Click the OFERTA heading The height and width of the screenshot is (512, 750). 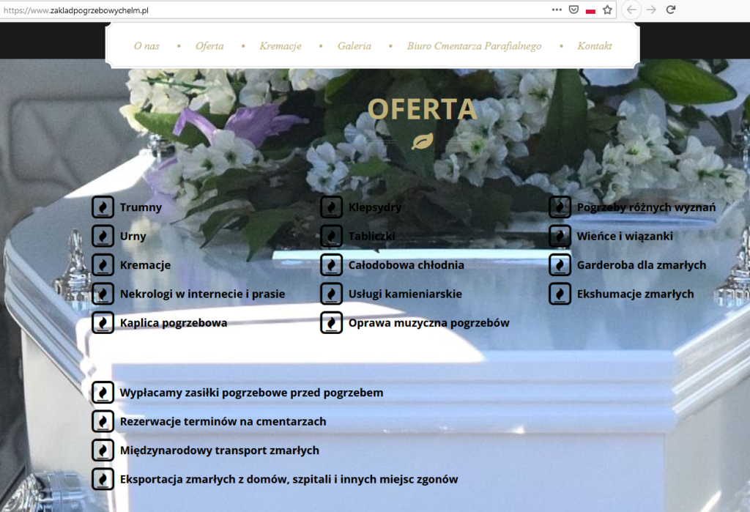(x=423, y=109)
